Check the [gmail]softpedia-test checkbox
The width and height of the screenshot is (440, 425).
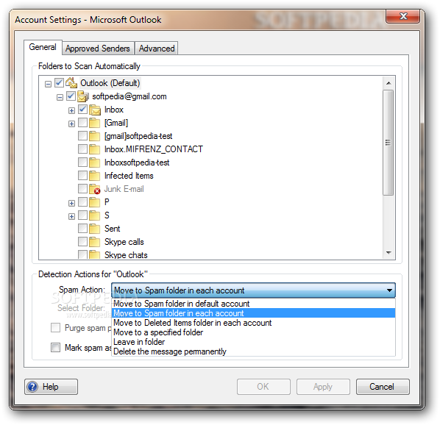coord(83,135)
